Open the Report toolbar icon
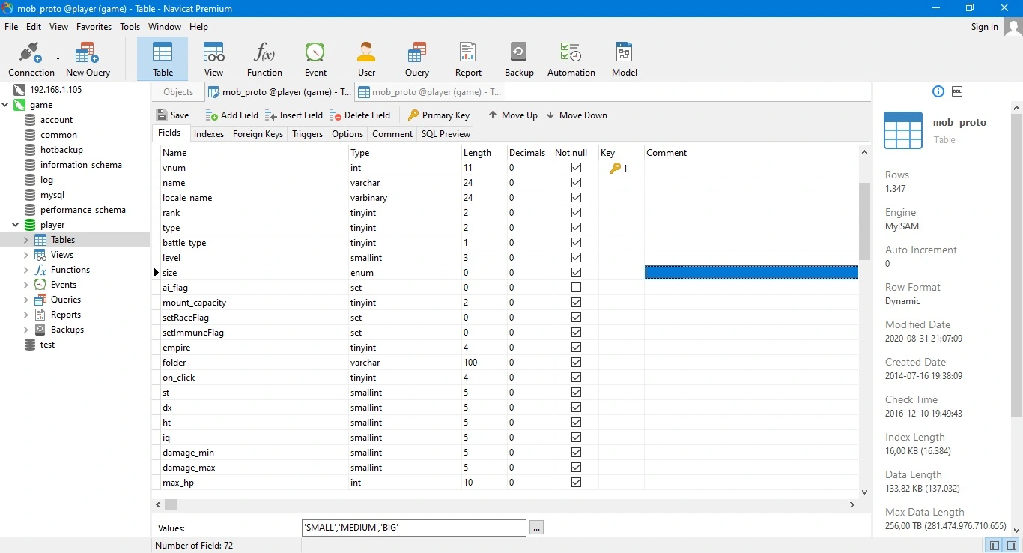The image size is (1023, 553). click(x=468, y=59)
